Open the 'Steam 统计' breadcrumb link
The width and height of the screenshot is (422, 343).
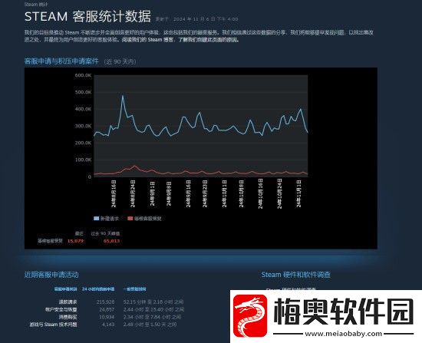(x=35, y=5)
